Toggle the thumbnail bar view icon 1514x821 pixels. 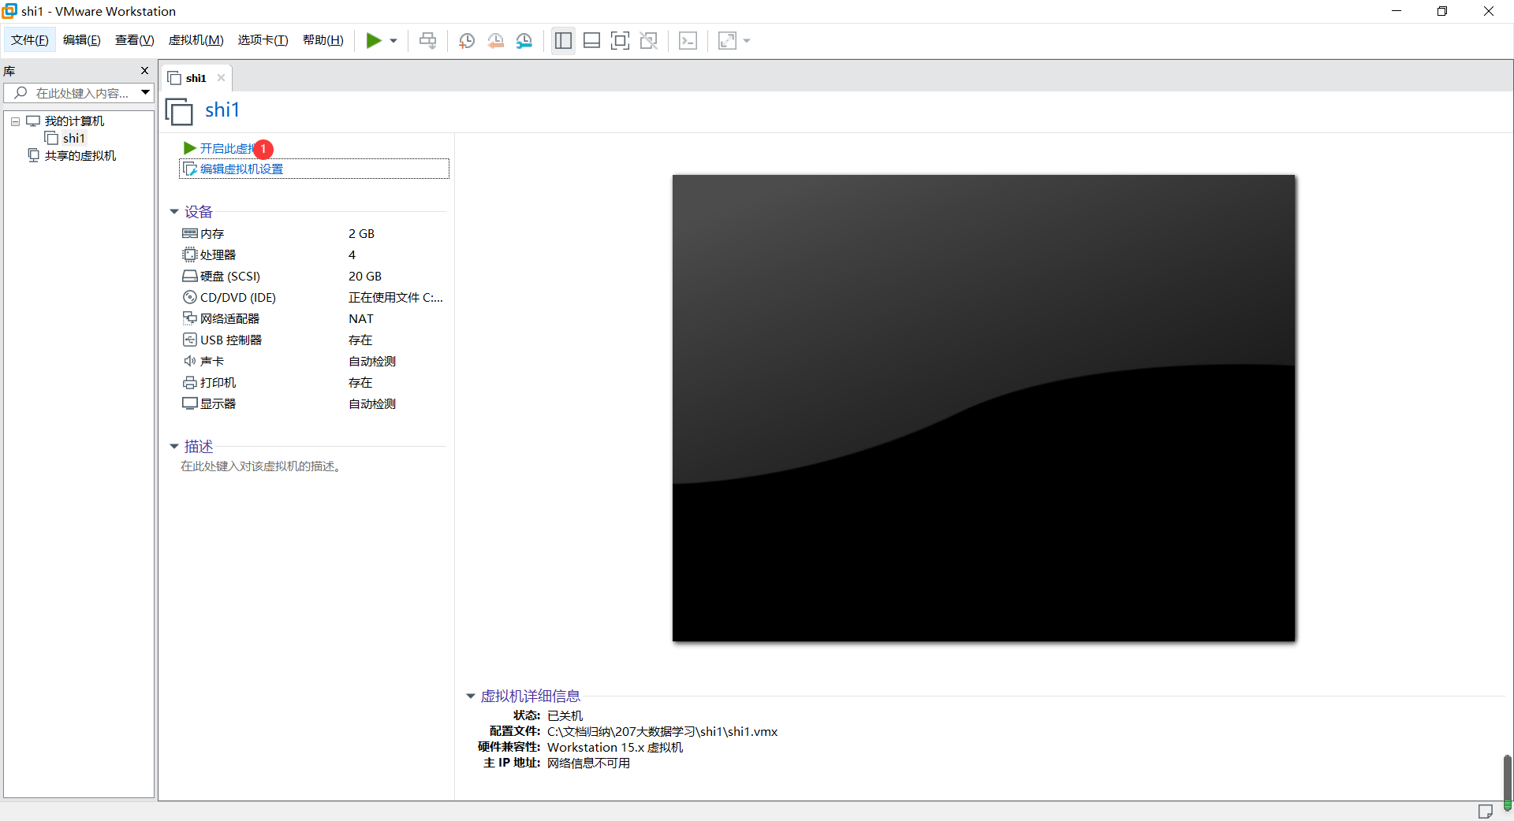point(591,41)
